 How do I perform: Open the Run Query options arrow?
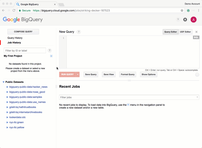coord(78,75)
